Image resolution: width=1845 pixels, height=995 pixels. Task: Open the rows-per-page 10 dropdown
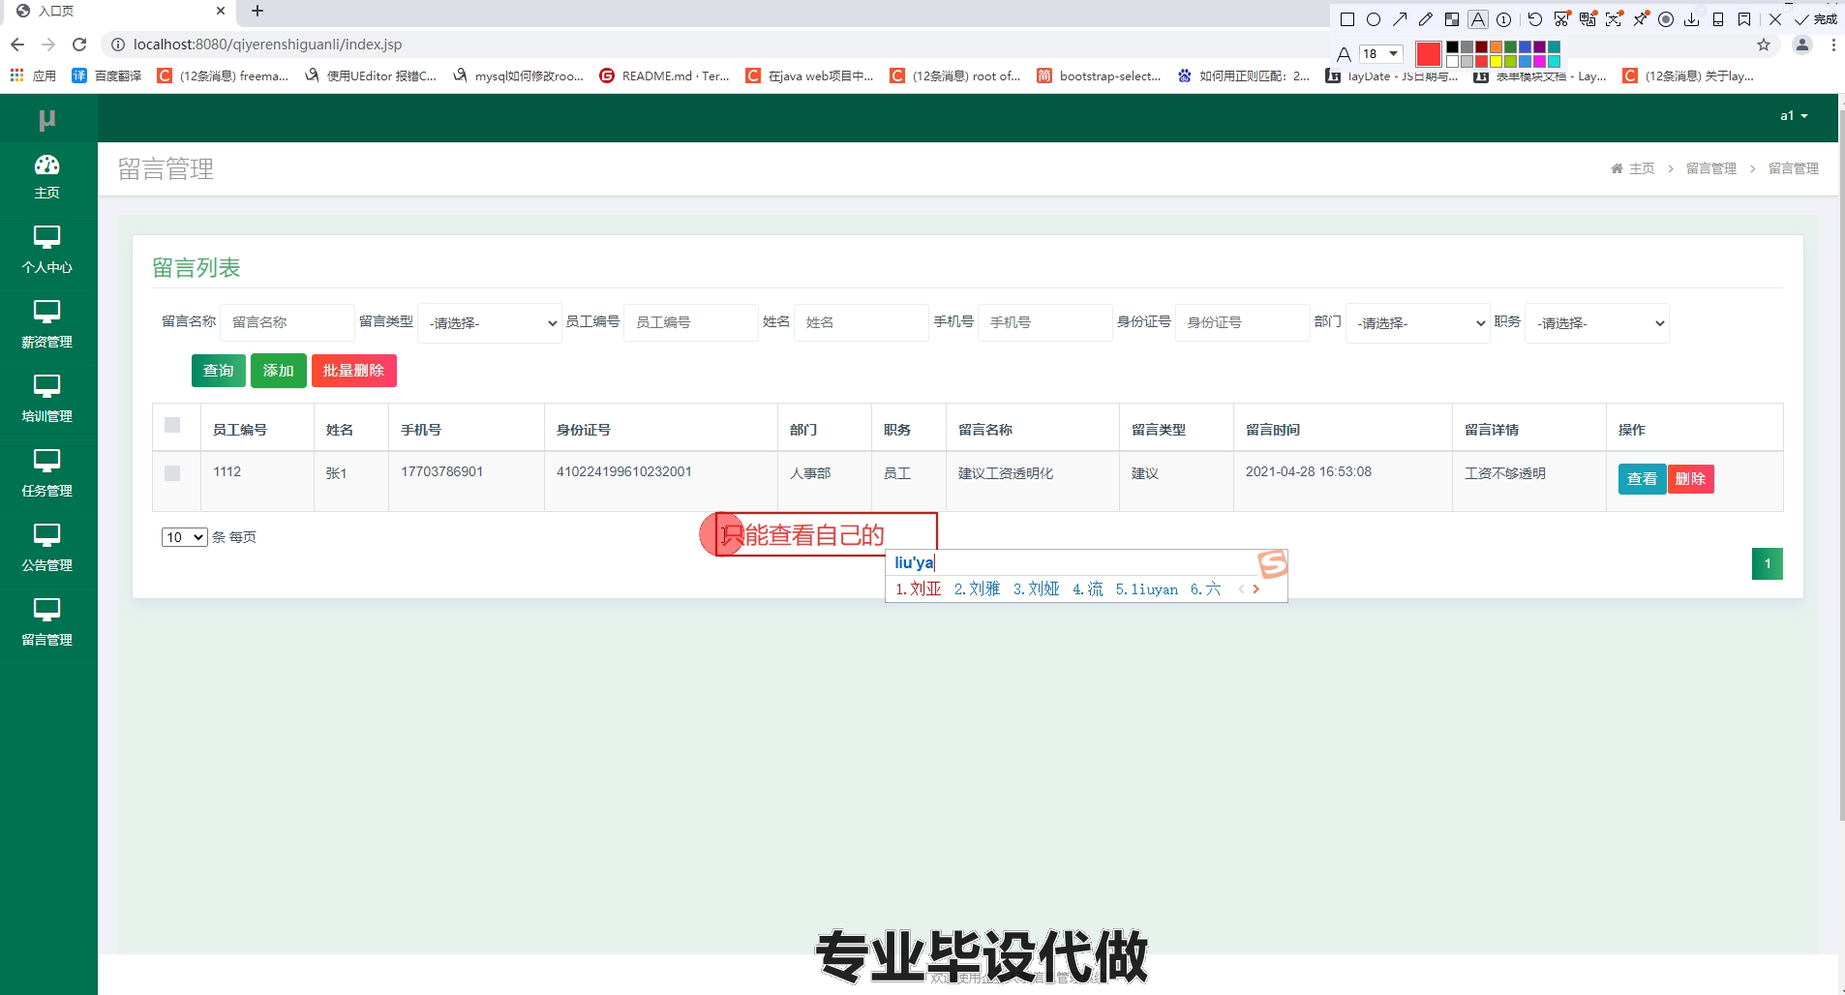click(184, 537)
